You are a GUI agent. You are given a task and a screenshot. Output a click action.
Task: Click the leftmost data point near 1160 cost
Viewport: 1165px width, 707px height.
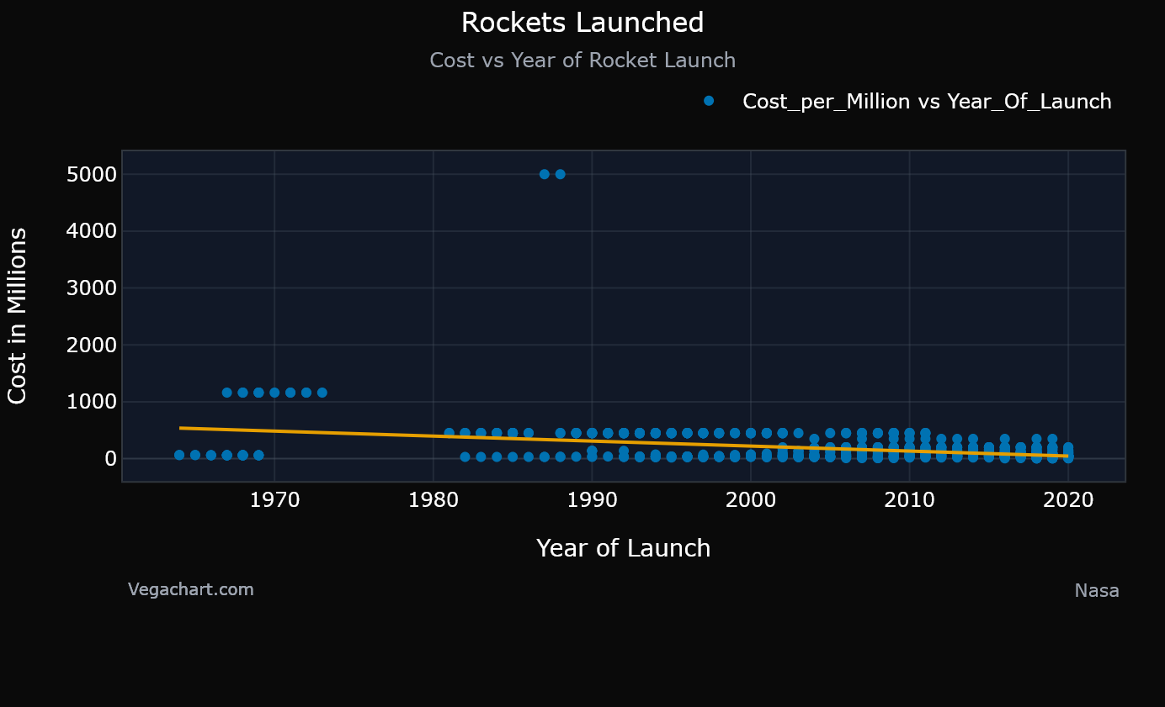click(x=226, y=393)
